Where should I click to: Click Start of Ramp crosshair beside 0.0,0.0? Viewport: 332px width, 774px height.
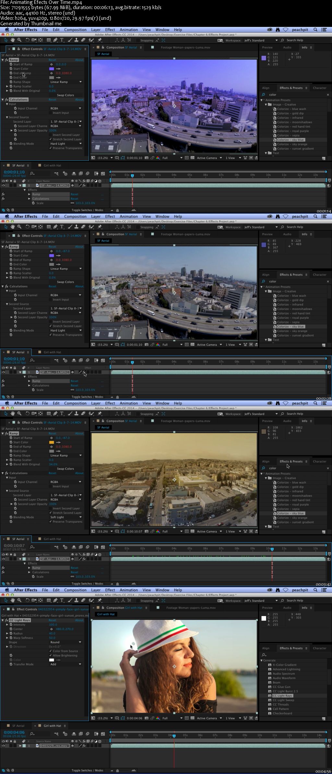click(51, 64)
